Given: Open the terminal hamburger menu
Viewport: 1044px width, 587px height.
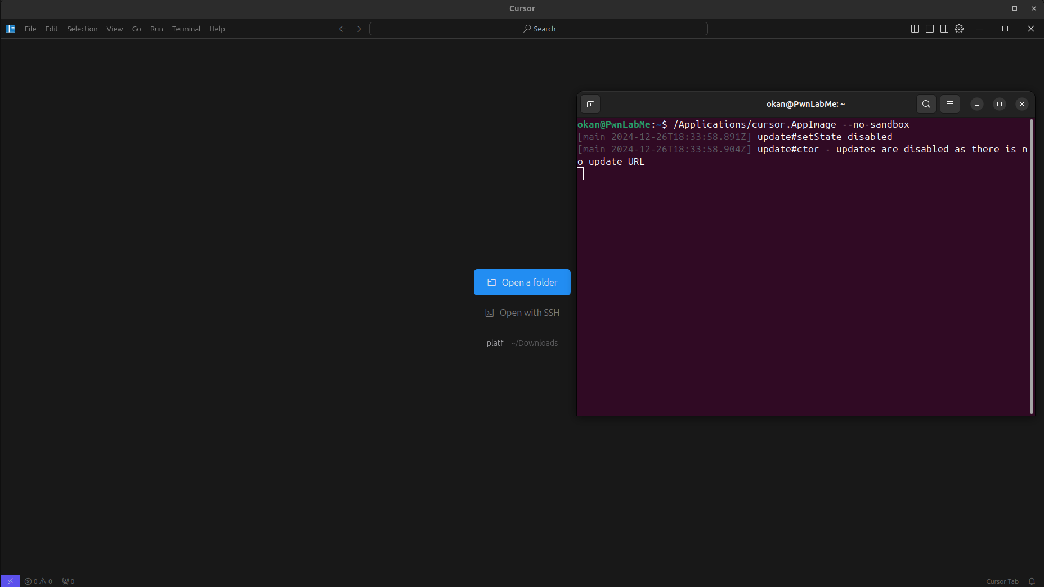Looking at the screenshot, I should (x=949, y=104).
